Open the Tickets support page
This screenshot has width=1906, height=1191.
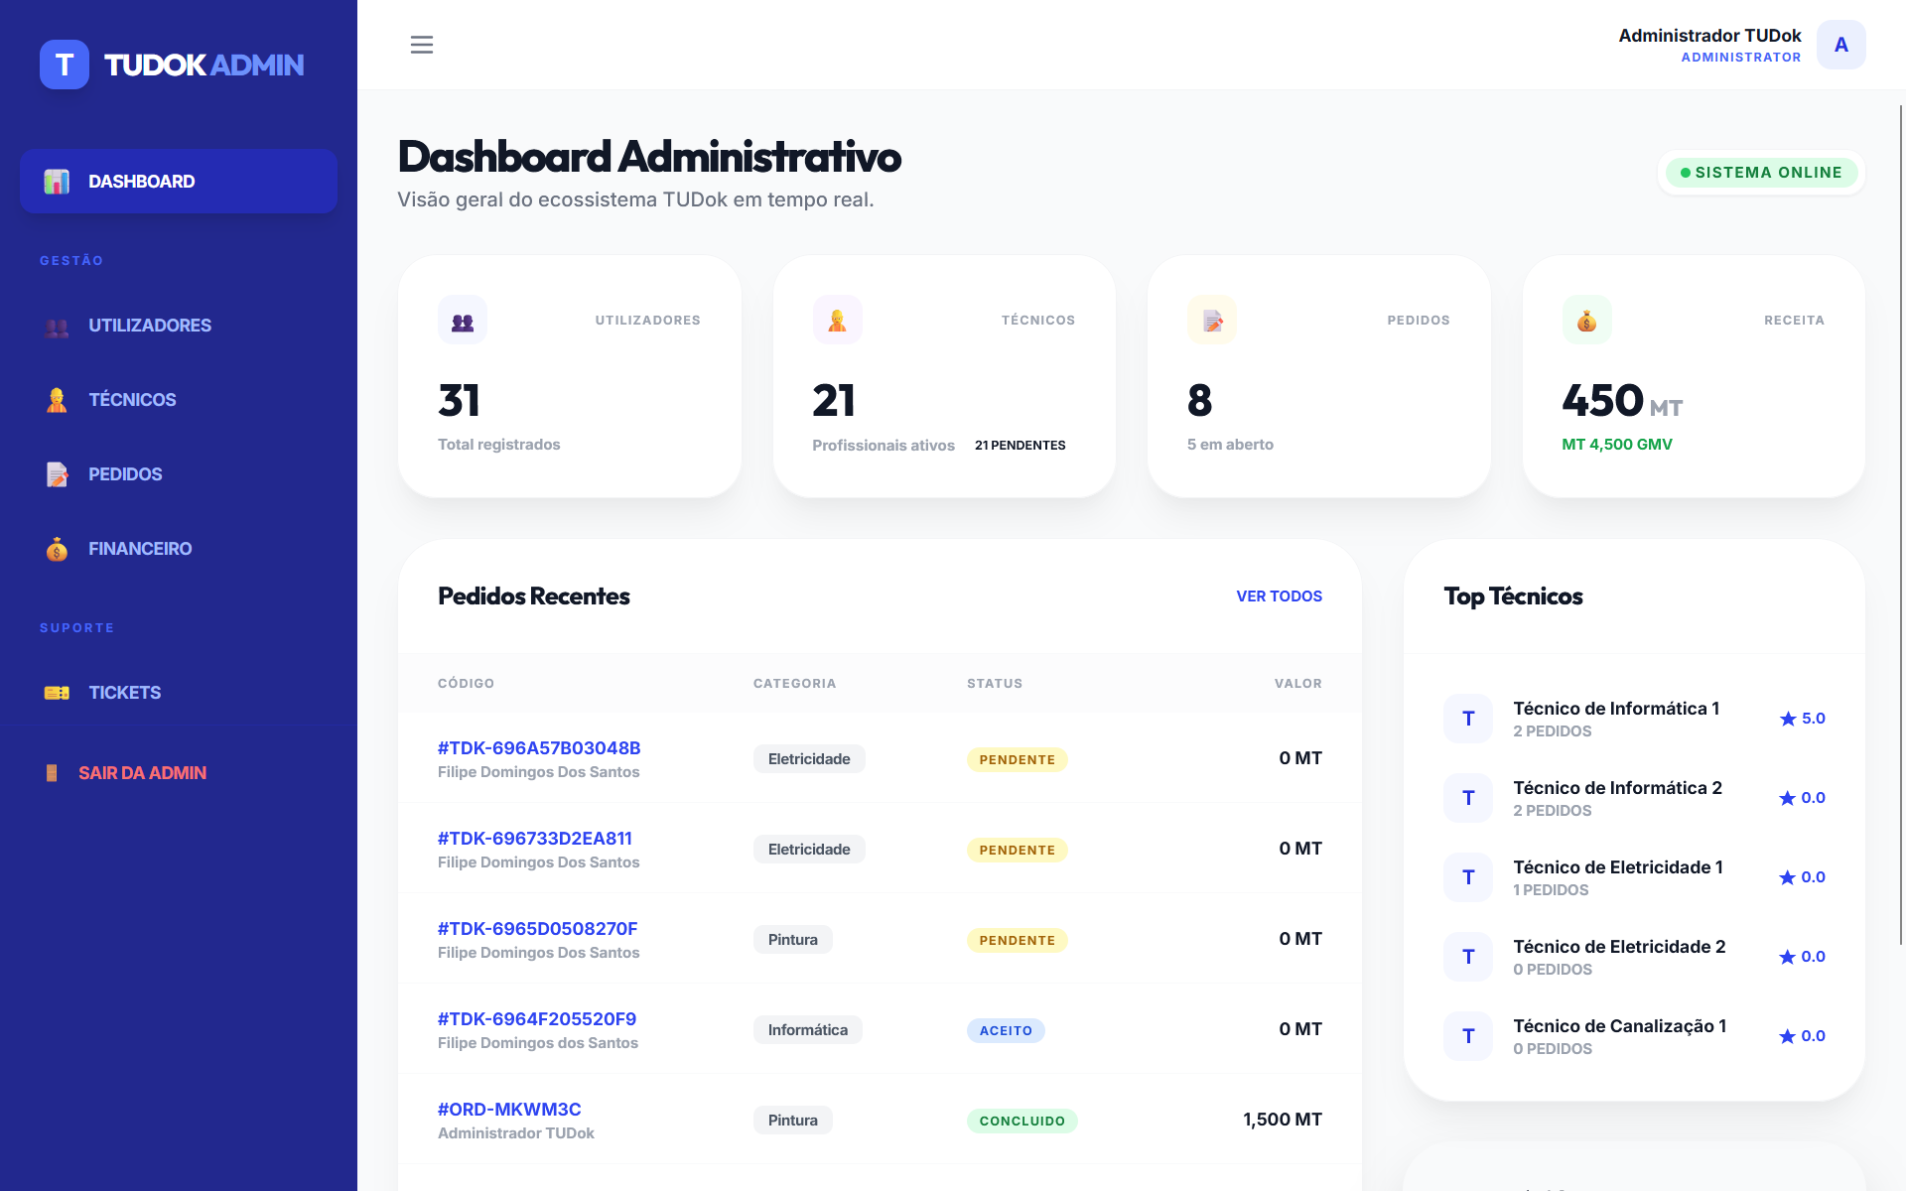[124, 693]
